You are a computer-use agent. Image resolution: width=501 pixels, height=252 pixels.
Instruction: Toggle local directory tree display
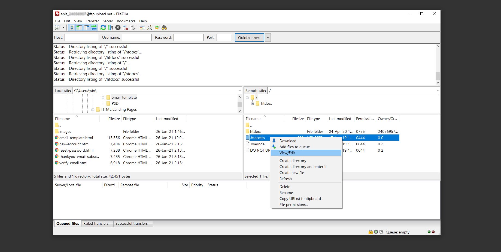tap(79, 28)
